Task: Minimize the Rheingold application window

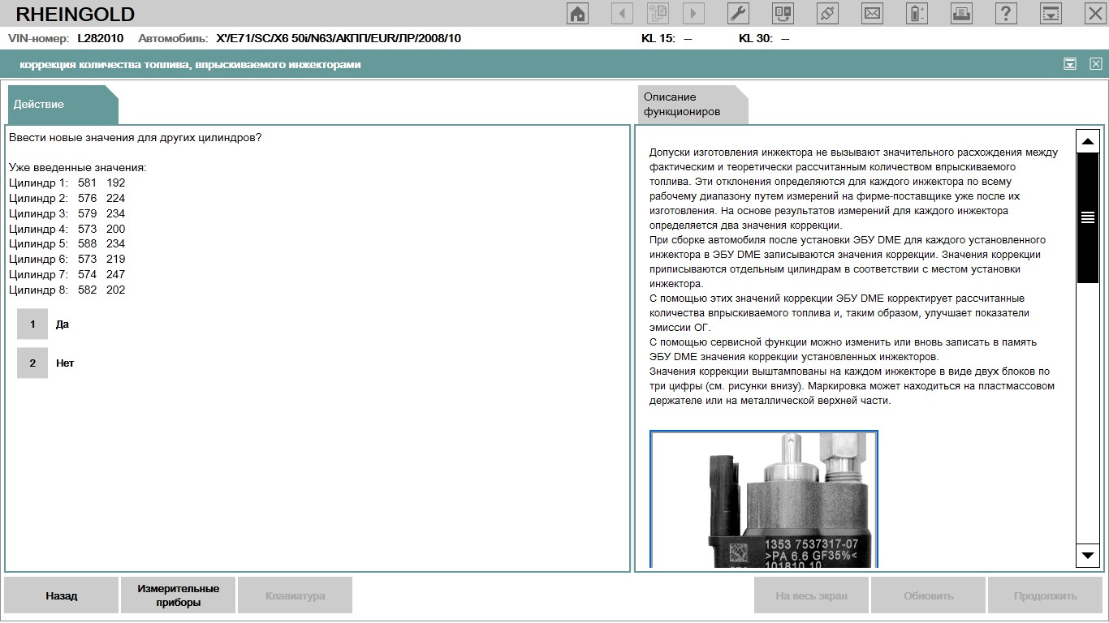Action: (1051, 13)
